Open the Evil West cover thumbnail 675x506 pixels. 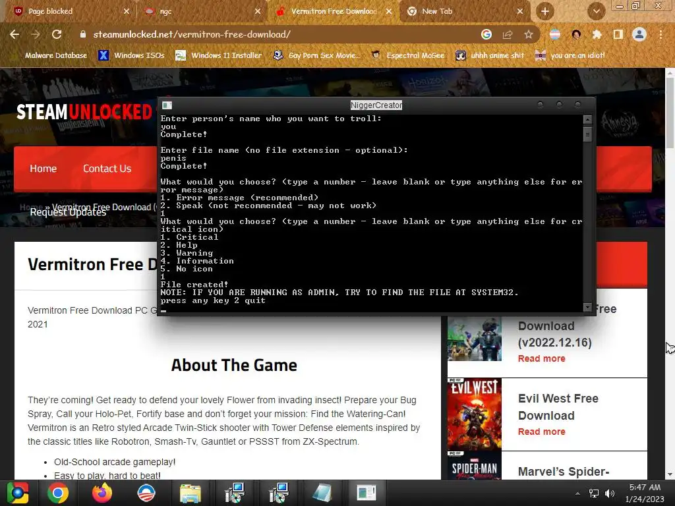click(x=475, y=414)
